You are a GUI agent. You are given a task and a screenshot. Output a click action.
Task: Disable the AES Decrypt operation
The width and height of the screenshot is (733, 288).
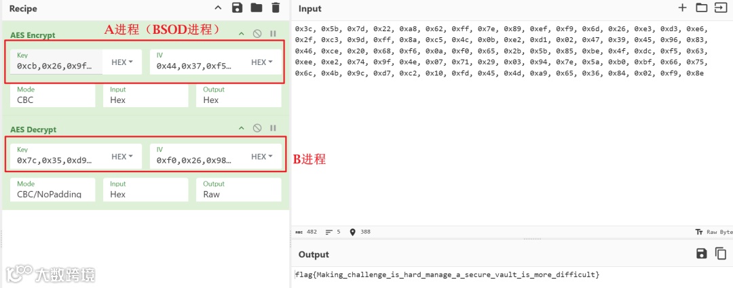click(x=257, y=128)
